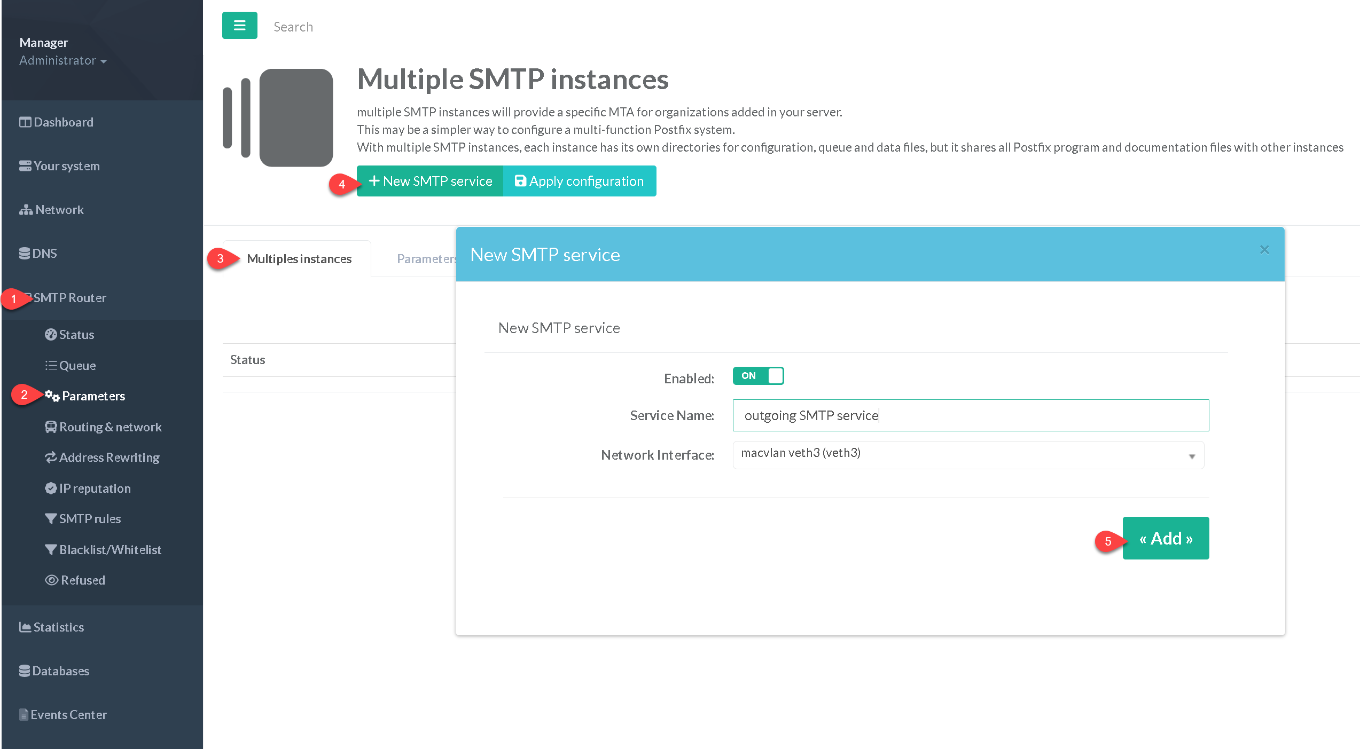Expand the Administrator user dropdown
The image size is (1360, 749).
(62, 60)
